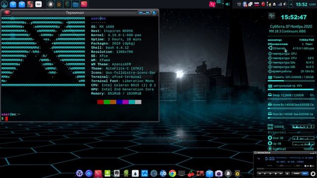The image size is (317, 178).
Task: Toggle shuffle in Audacious player
Action: (x=297, y=174)
